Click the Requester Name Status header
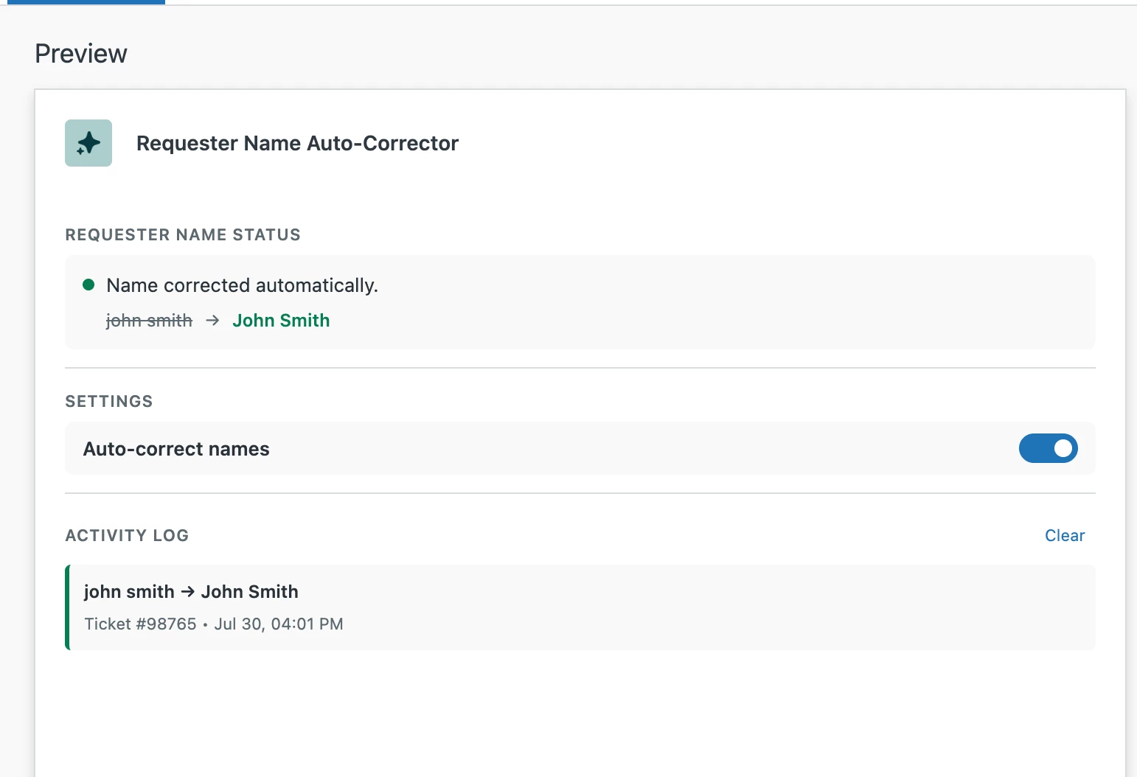This screenshot has height=777, width=1137. pos(183,235)
